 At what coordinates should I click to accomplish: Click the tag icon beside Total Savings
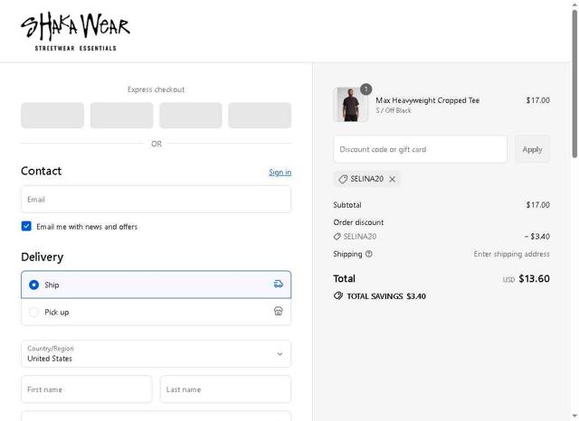[338, 295]
